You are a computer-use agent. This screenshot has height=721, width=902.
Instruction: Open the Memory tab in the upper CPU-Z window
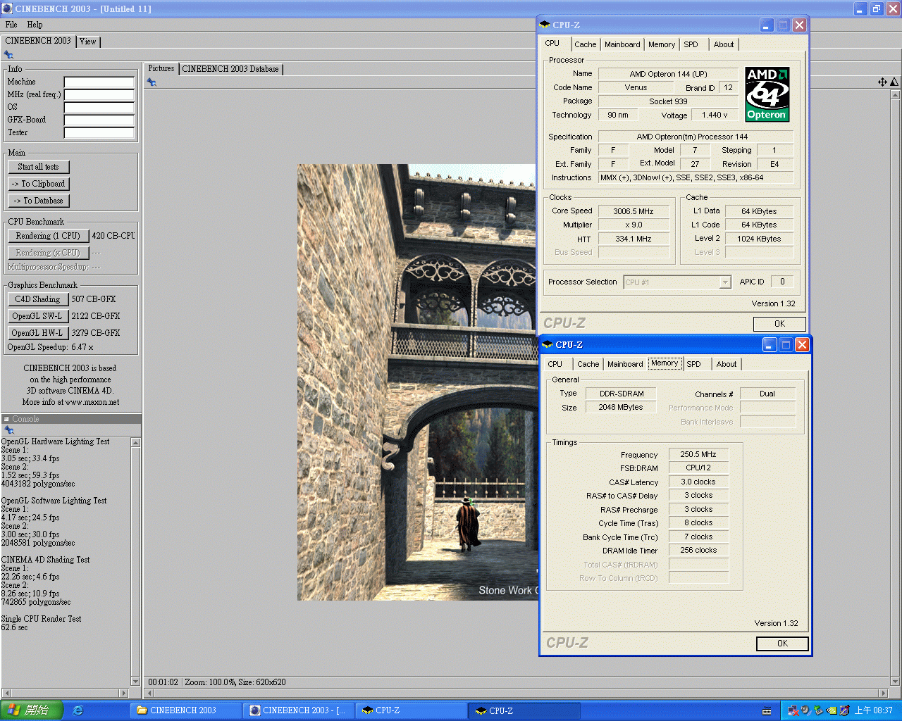coord(662,44)
